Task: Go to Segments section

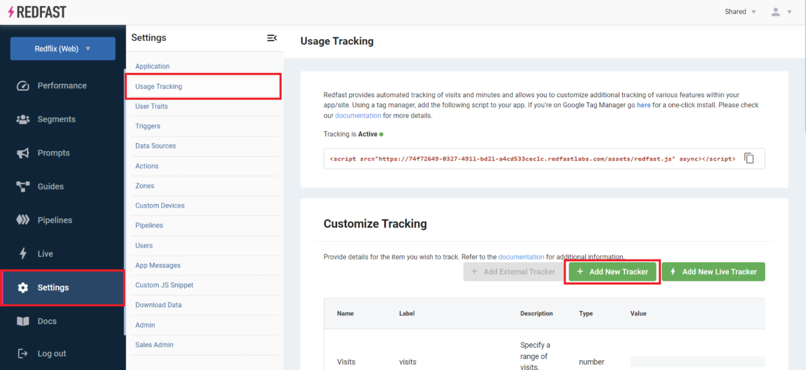Action: (57, 119)
